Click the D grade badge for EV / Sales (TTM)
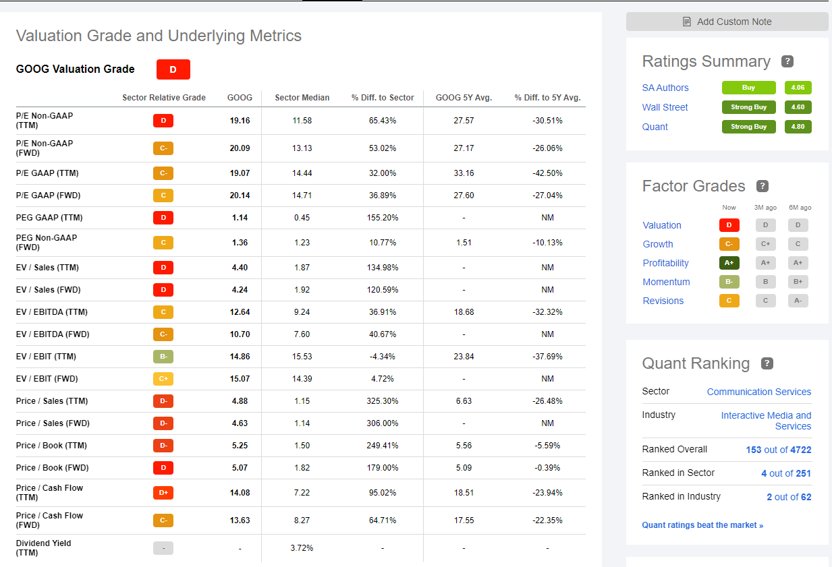The height and width of the screenshot is (567, 832). 163,268
